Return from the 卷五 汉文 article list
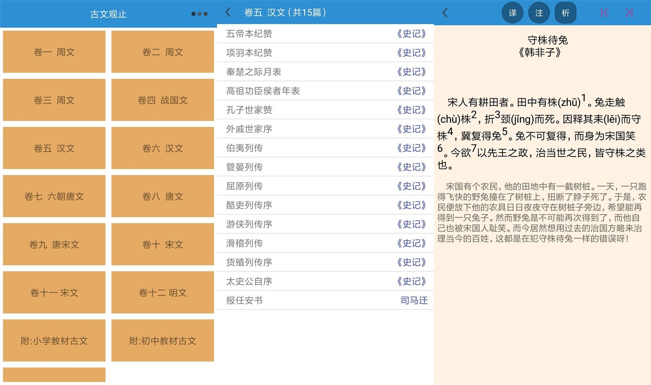The image size is (651, 385). tap(228, 12)
